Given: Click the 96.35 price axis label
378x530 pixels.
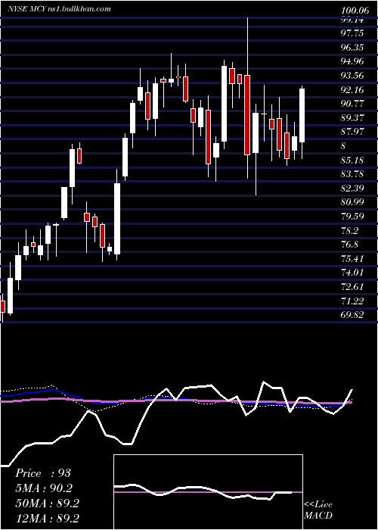Looking at the screenshot, I should (353, 47).
